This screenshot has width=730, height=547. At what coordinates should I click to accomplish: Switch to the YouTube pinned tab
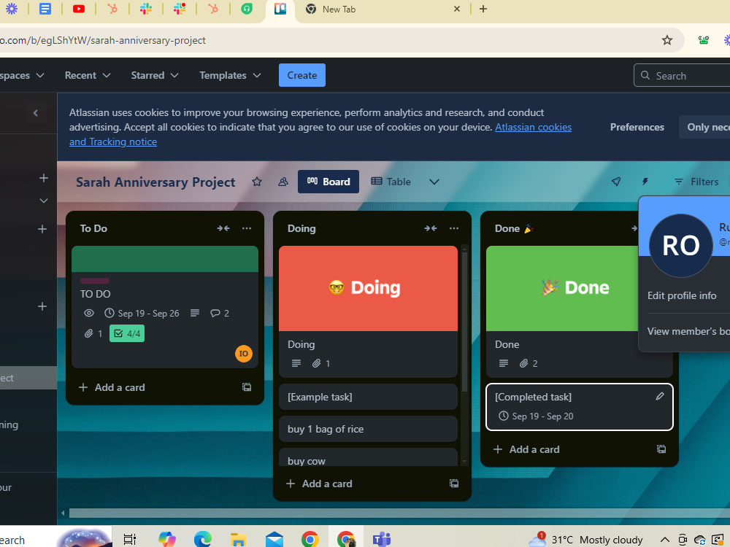pos(79,8)
